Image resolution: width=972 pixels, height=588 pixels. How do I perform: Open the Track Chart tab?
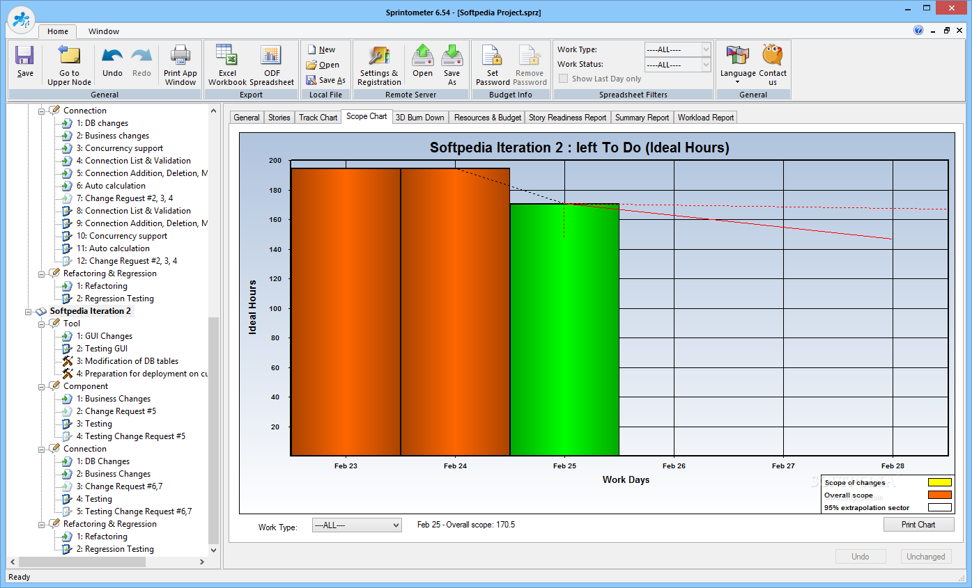pyautogui.click(x=318, y=118)
